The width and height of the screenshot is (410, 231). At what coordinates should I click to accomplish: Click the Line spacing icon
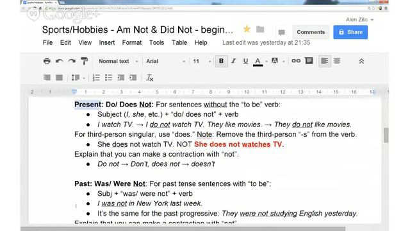76,78
